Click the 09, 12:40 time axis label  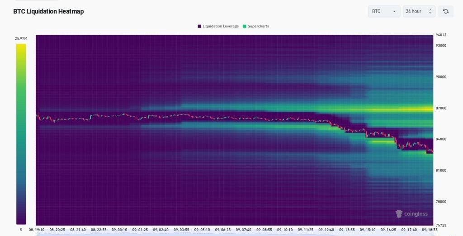[326, 230]
